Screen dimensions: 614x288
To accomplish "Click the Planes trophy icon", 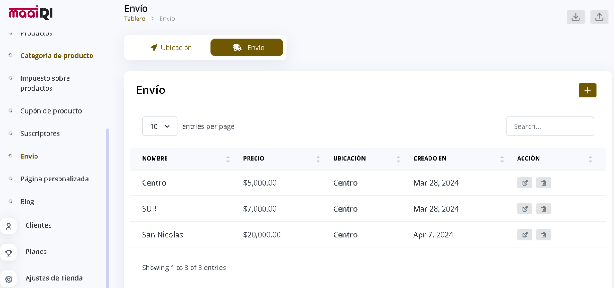I will (x=9, y=252).
